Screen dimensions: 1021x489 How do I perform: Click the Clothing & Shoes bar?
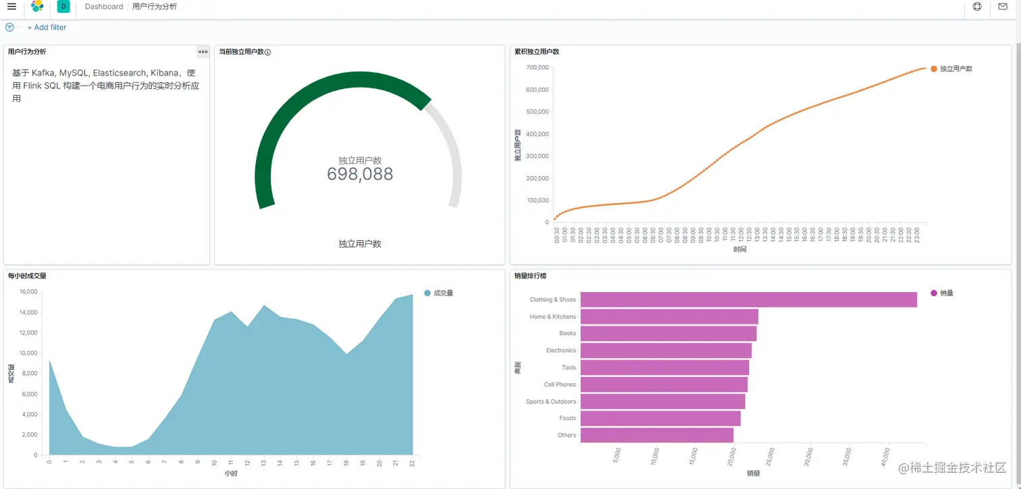tap(749, 299)
